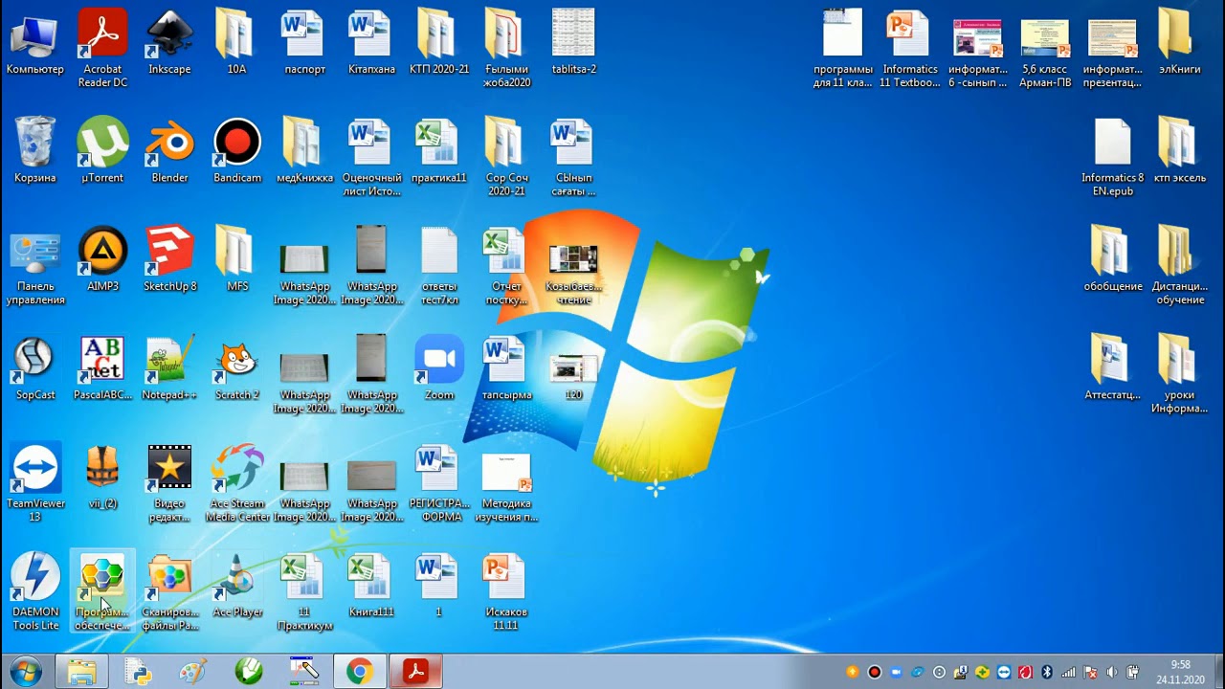
Task: Open the обобщение folder
Action: (1113, 258)
